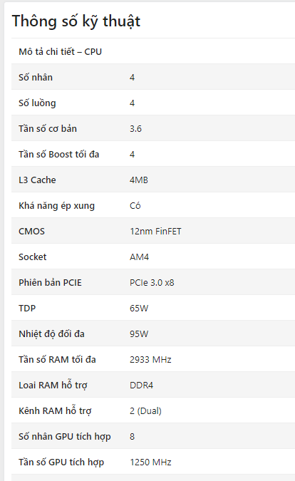Select the "1250 MHz" GPU frequency value
The width and height of the screenshot is (295, 481).
click(x=150, y=462)
